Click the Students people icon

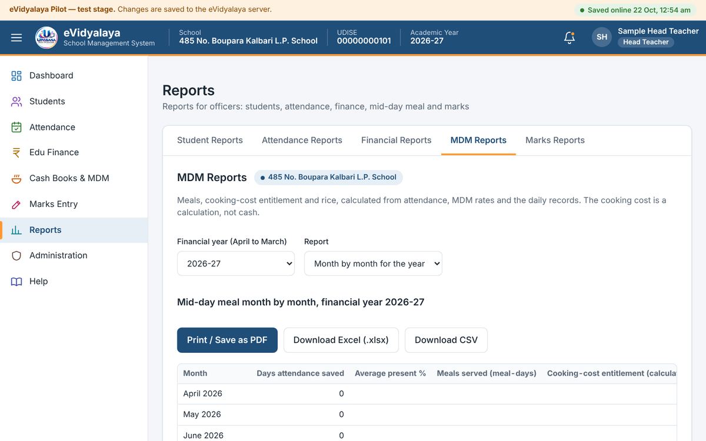(x=16, y=101)
